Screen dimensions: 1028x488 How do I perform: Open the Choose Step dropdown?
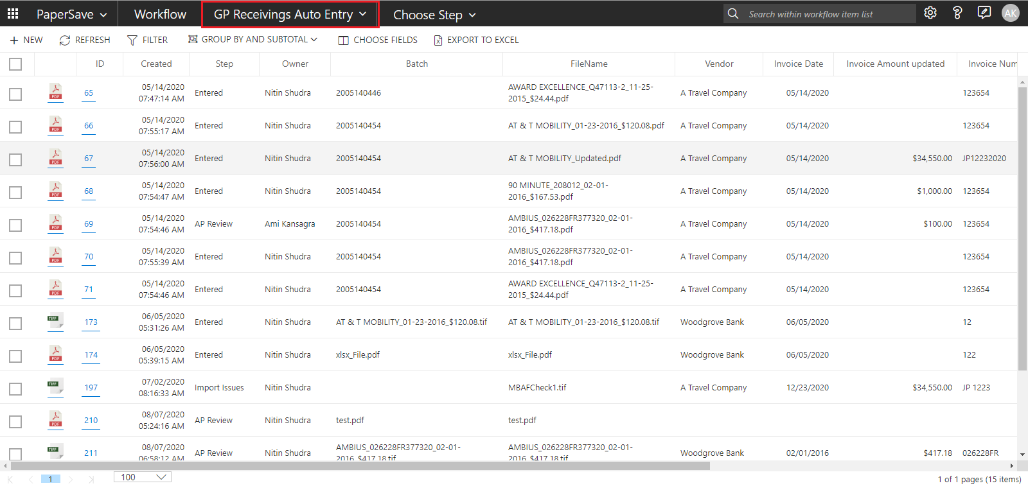click(434, 15)
